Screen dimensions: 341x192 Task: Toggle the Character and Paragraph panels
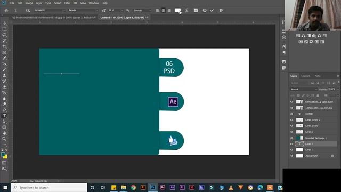click(x=196, y=10)
